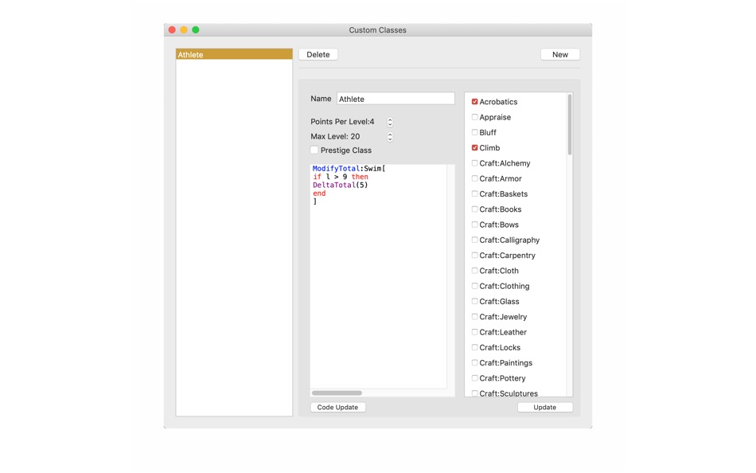Image resolution: width=756 pixels, height=473 pixels.
Task: Check the Craft:Jewelry skill
Action: 474,317
